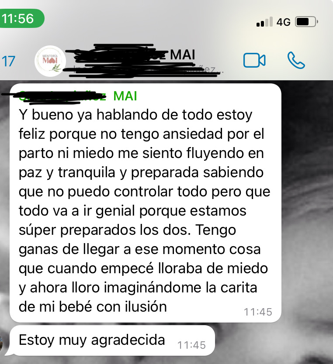Screen dimensions: 333x364
Task: Start a voice call using the phone icon
Action: tap(296, 60)
